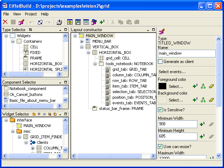This screenshot has height=168, width=224.
Task: Open the Project menu
Action: (31, 14)
